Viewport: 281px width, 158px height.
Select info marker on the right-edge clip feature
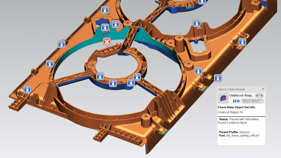[242, 42]
